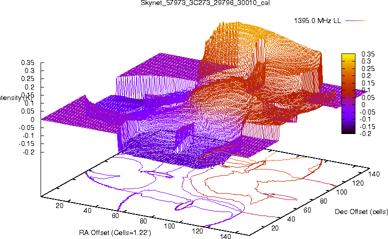
Task: Click the 40 tick on the RA Offset axis
Action: click(x=87, y=210)
